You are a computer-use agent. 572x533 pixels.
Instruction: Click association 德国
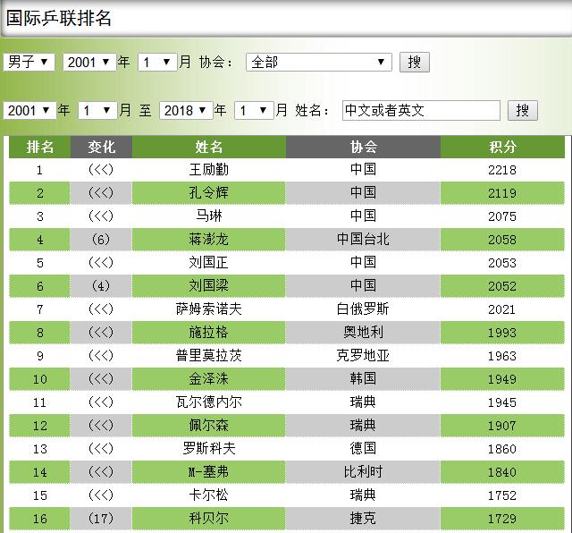pyautogui.click(x=364, y=449)
